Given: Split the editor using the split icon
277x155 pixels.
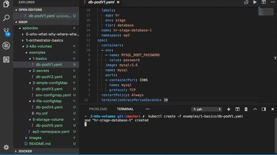Looking at the screenshot, I should (x=264, y=2).
